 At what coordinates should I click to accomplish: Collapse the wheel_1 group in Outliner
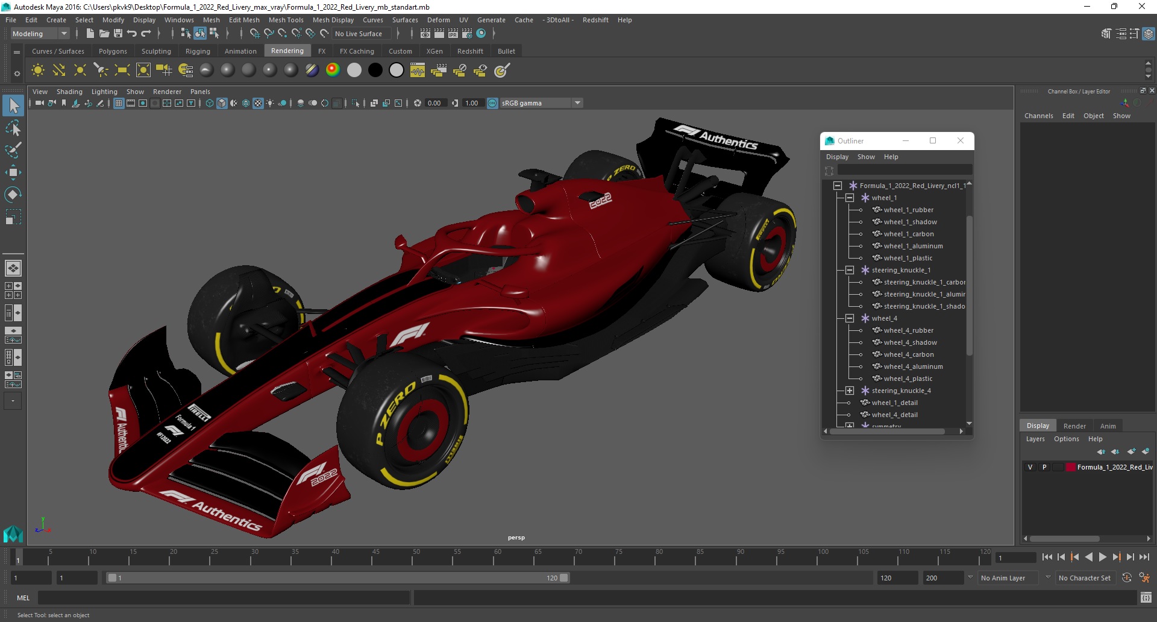[850, 198]
